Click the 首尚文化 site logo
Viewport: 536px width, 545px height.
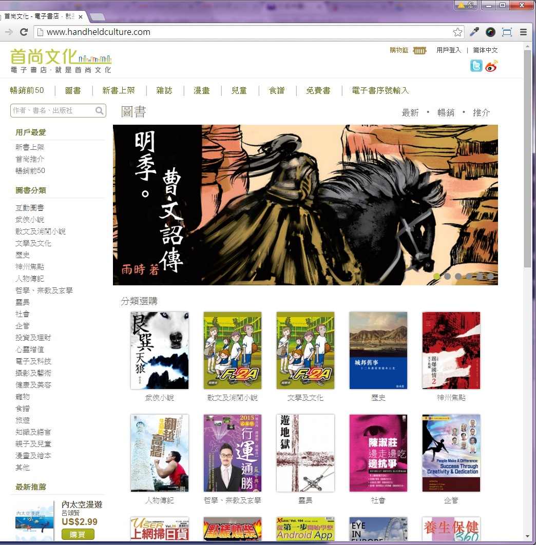pos(61,61)
